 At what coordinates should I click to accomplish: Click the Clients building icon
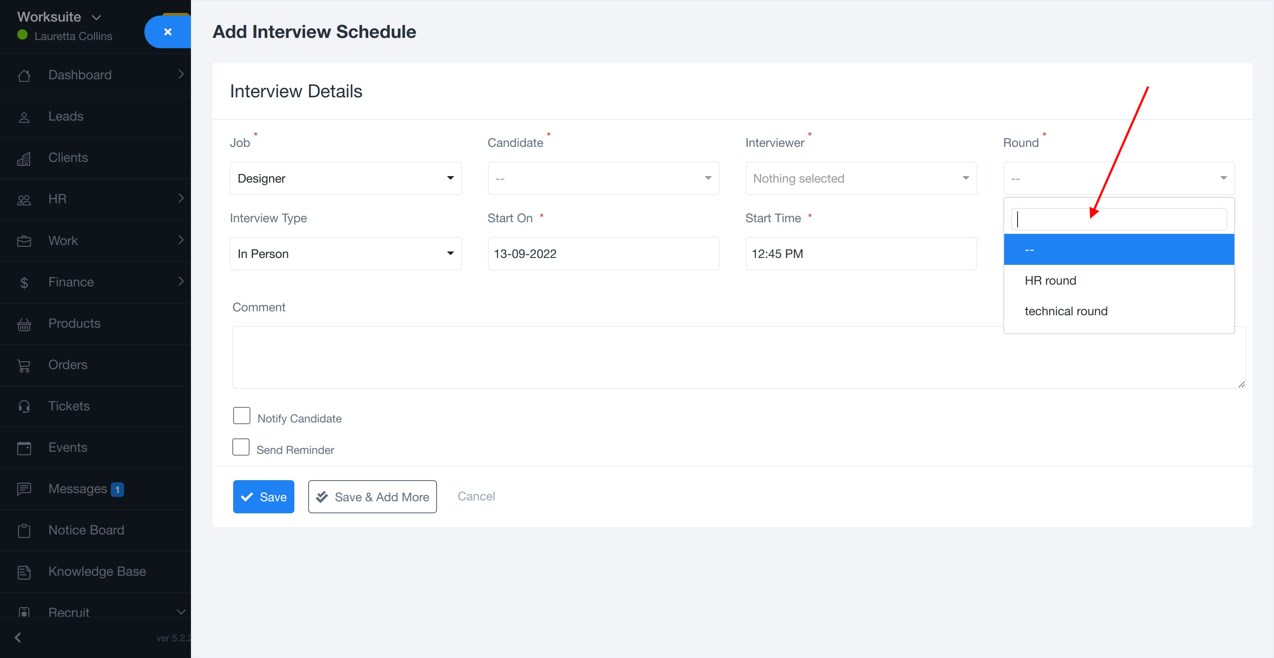[x=24, y=158]
